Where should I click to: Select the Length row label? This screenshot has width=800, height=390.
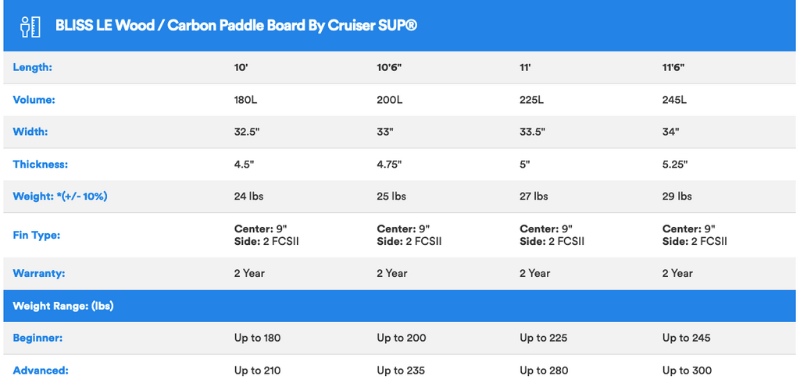click(33, 67)
